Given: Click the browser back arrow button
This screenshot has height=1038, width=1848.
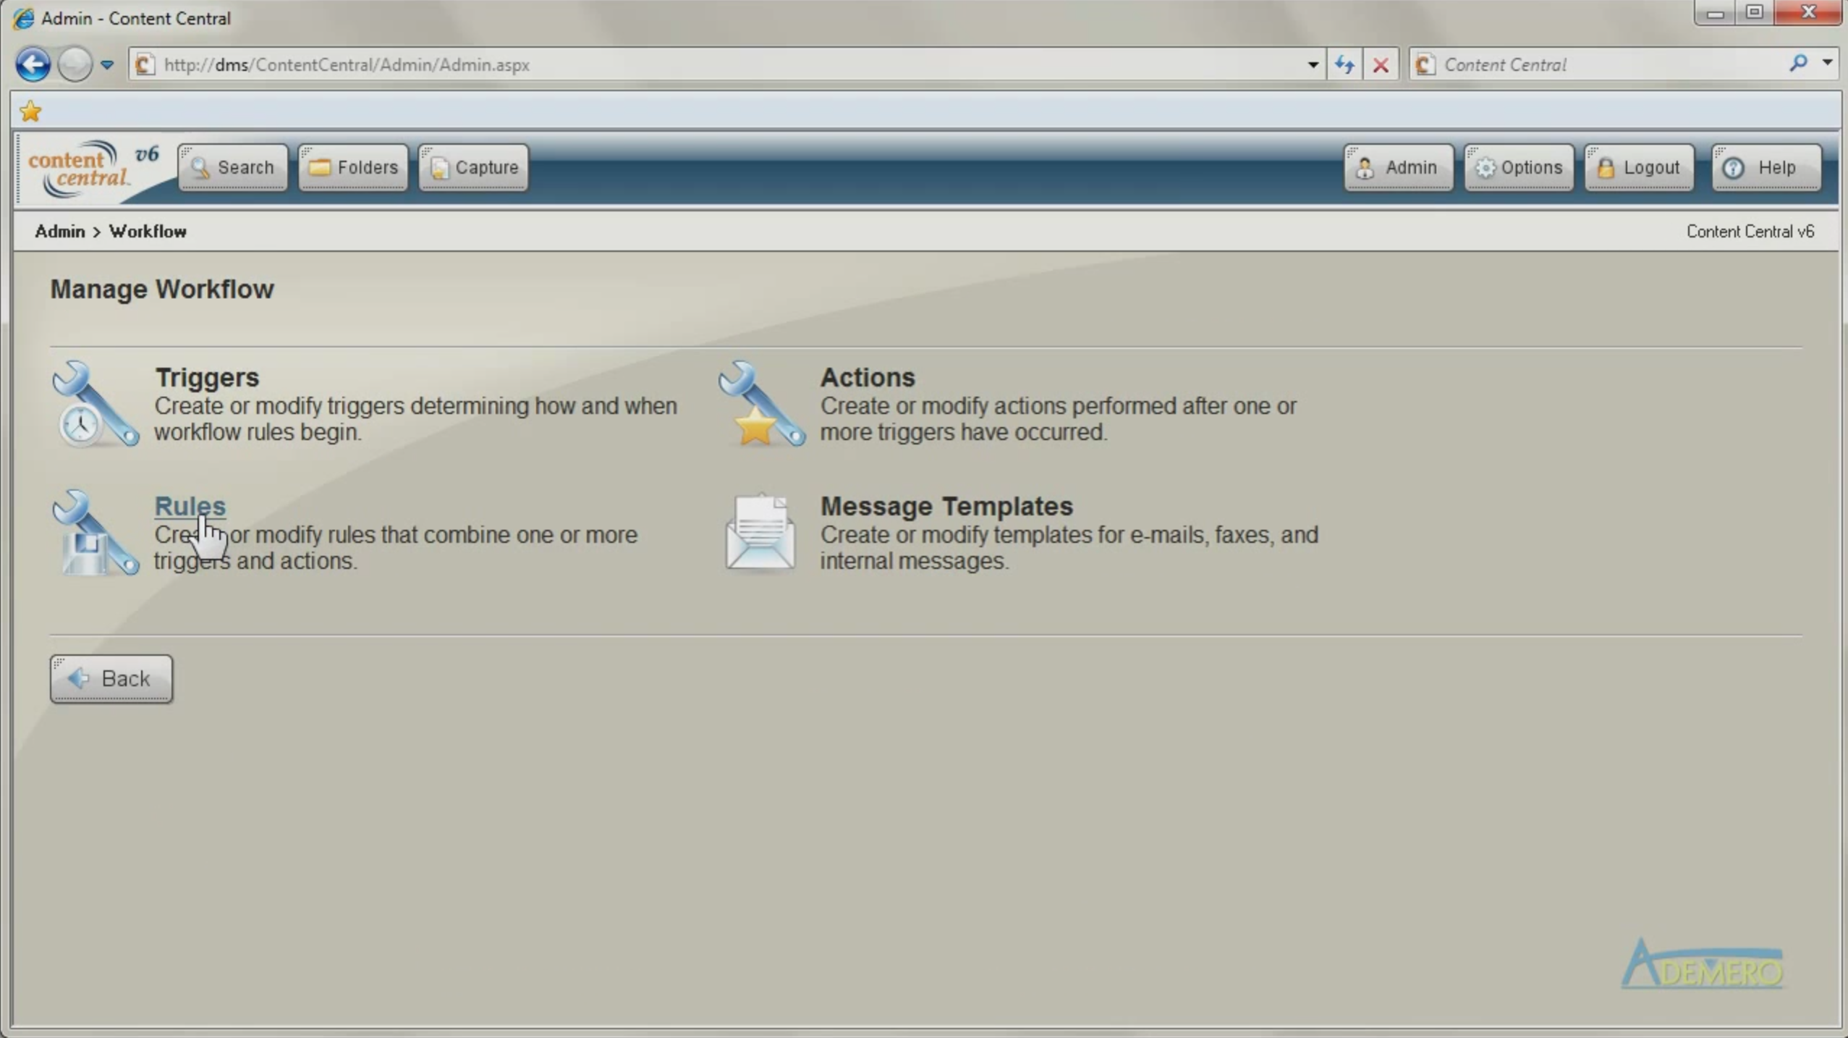Looking at the screenshot, I should pyautogui.click(x=33, y=65).
